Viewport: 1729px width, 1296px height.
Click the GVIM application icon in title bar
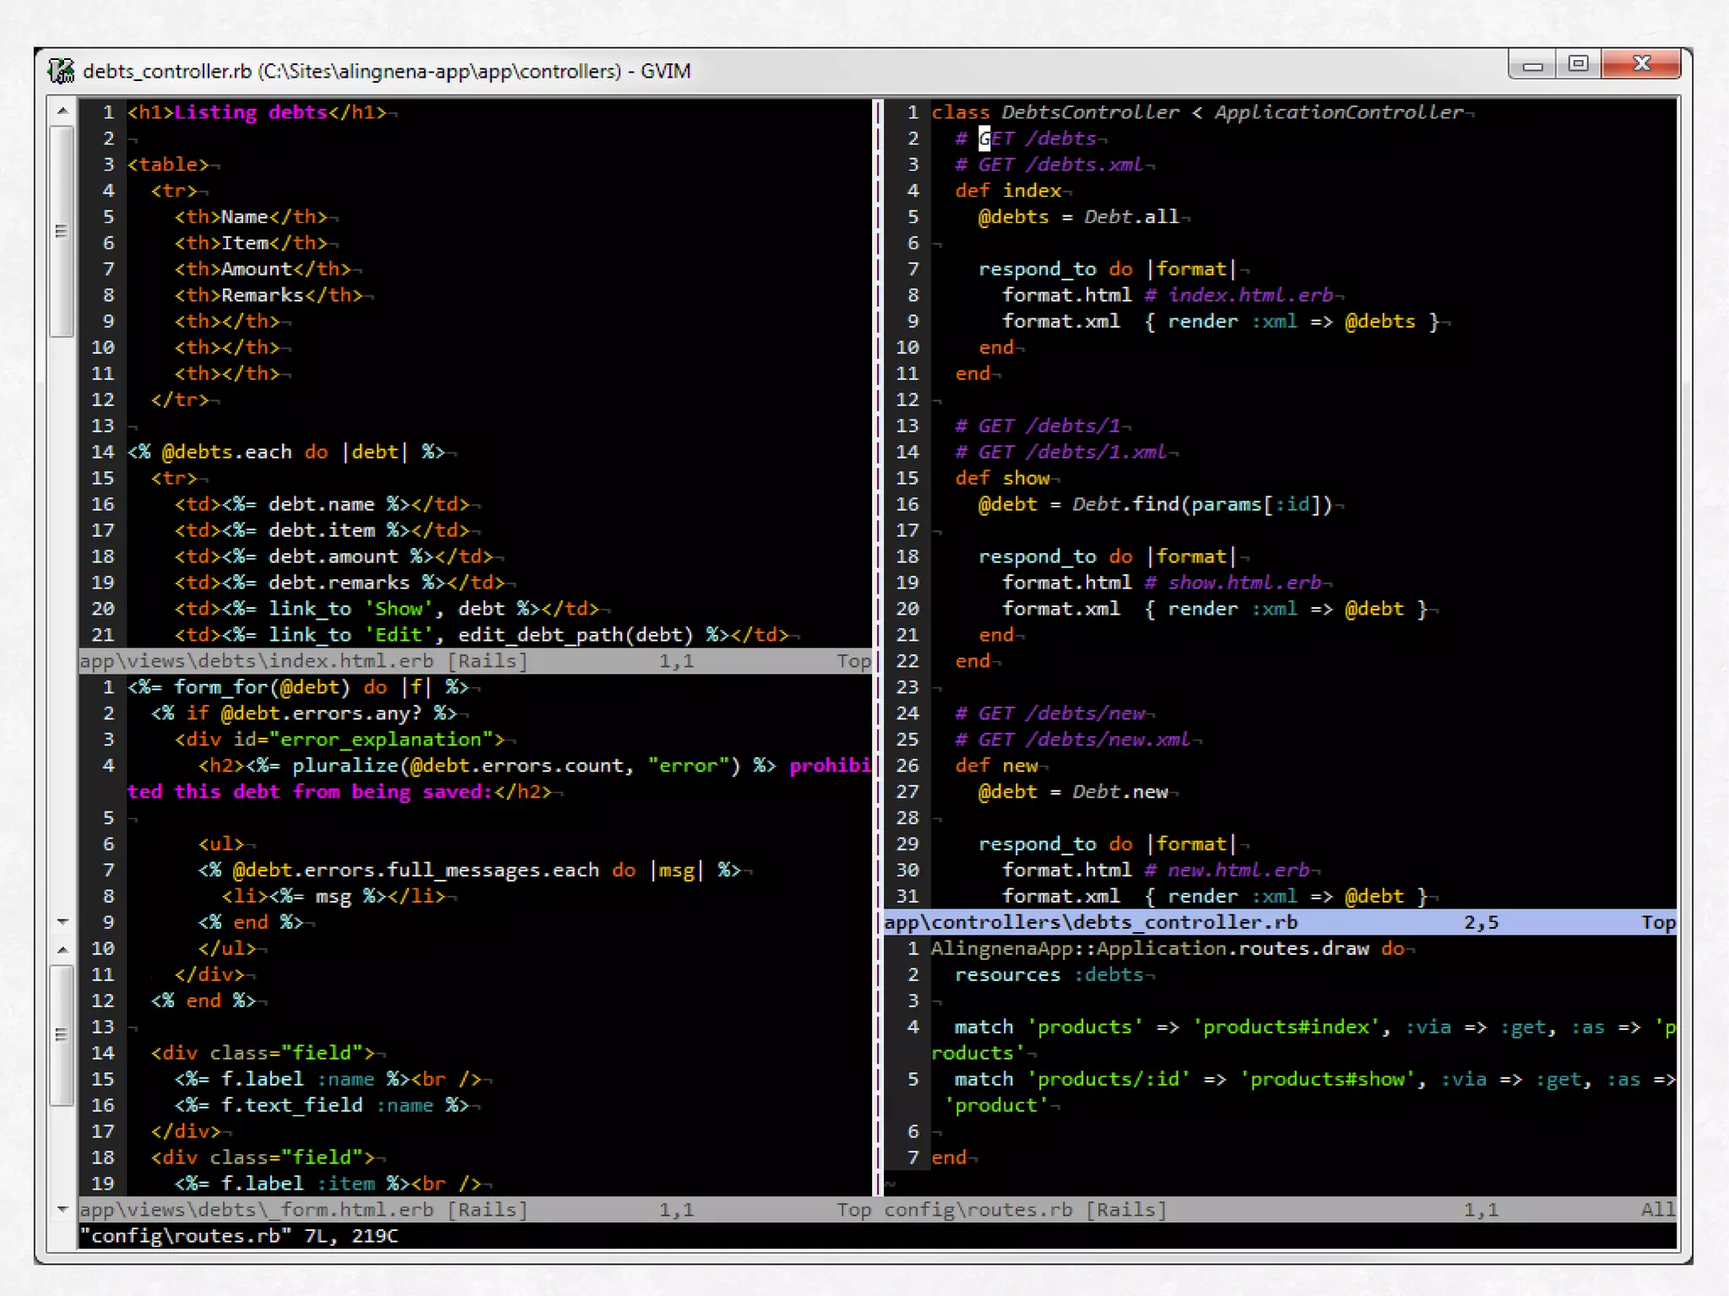pos(61,71)
